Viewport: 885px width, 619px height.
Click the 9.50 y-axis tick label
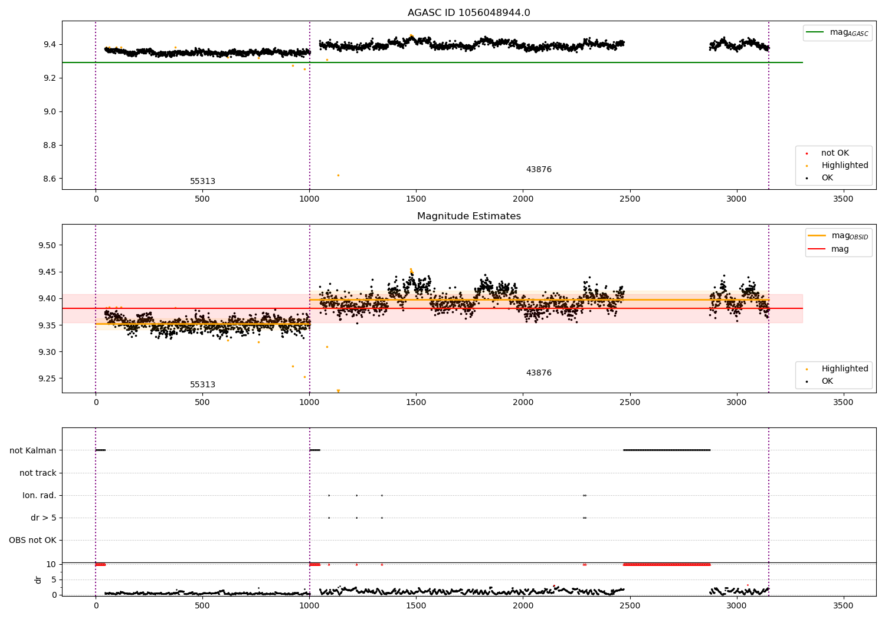tap(47, 246)
